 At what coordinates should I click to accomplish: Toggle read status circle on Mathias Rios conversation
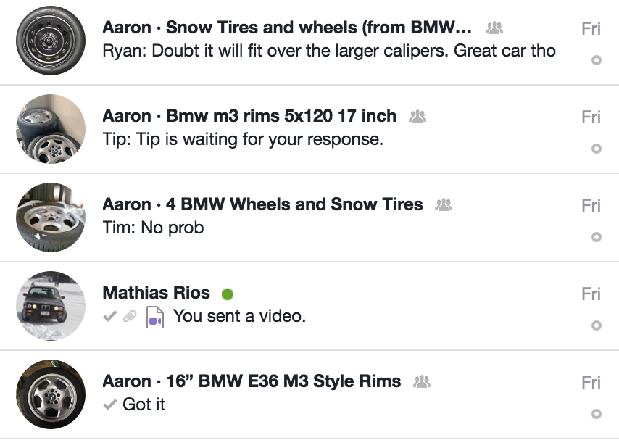(597, 325)
